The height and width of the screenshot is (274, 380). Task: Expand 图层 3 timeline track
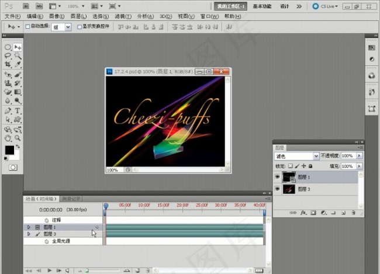pos(29,234)
